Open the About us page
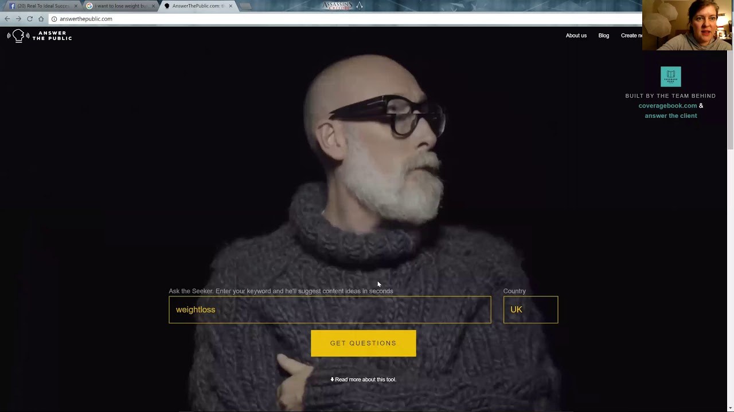The width and height of the screenshot is (734, 412). pyautogui.click(x=576, y=35)
